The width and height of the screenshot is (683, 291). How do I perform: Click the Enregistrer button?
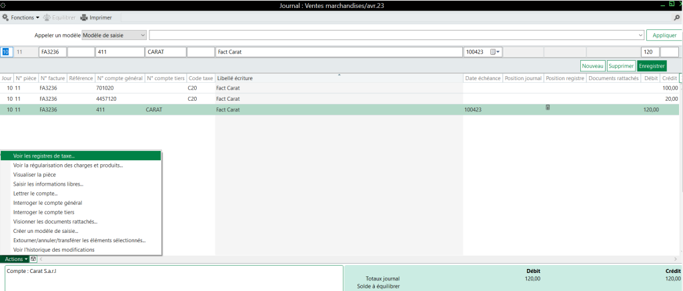click(651, 66)
